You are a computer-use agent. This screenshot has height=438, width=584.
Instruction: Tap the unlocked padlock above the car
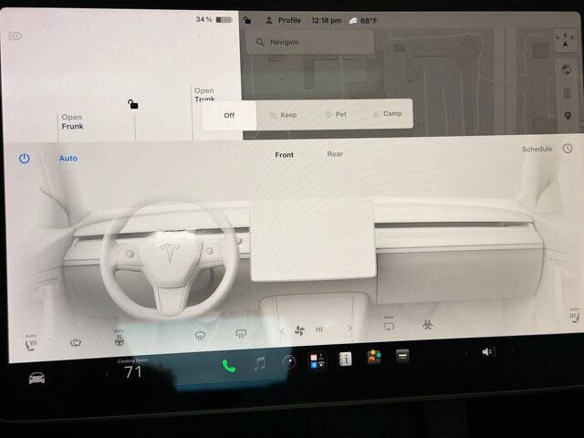click(x=133, y=104)
